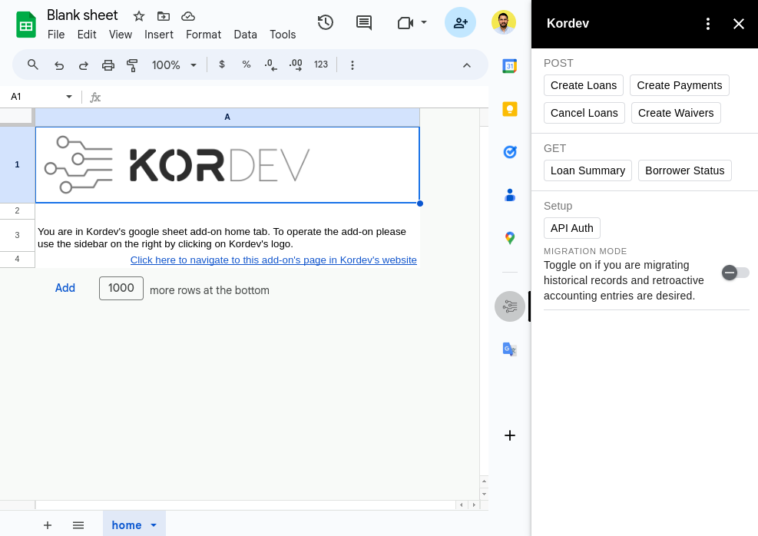The width and height of the screenshot is (758, 536).
Task: Share the sheet with people
Action: [x=460, y=22]
